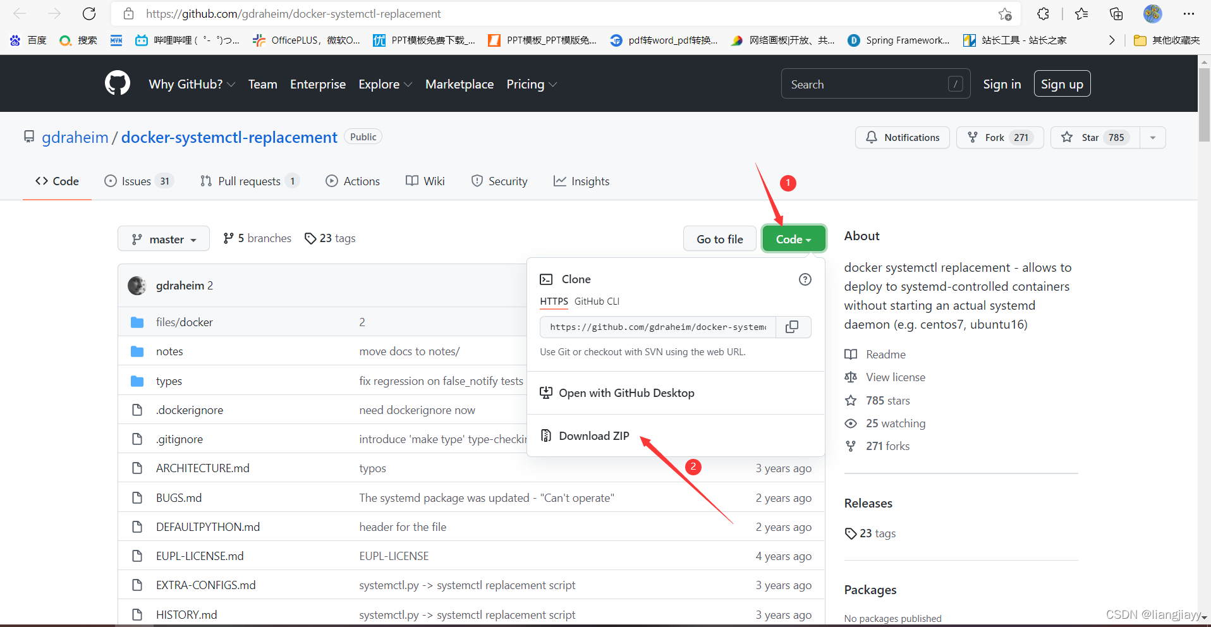Screen dimensions: 1211x627
Task: Click the Sign up button
Action: (x=1062, y=84)
